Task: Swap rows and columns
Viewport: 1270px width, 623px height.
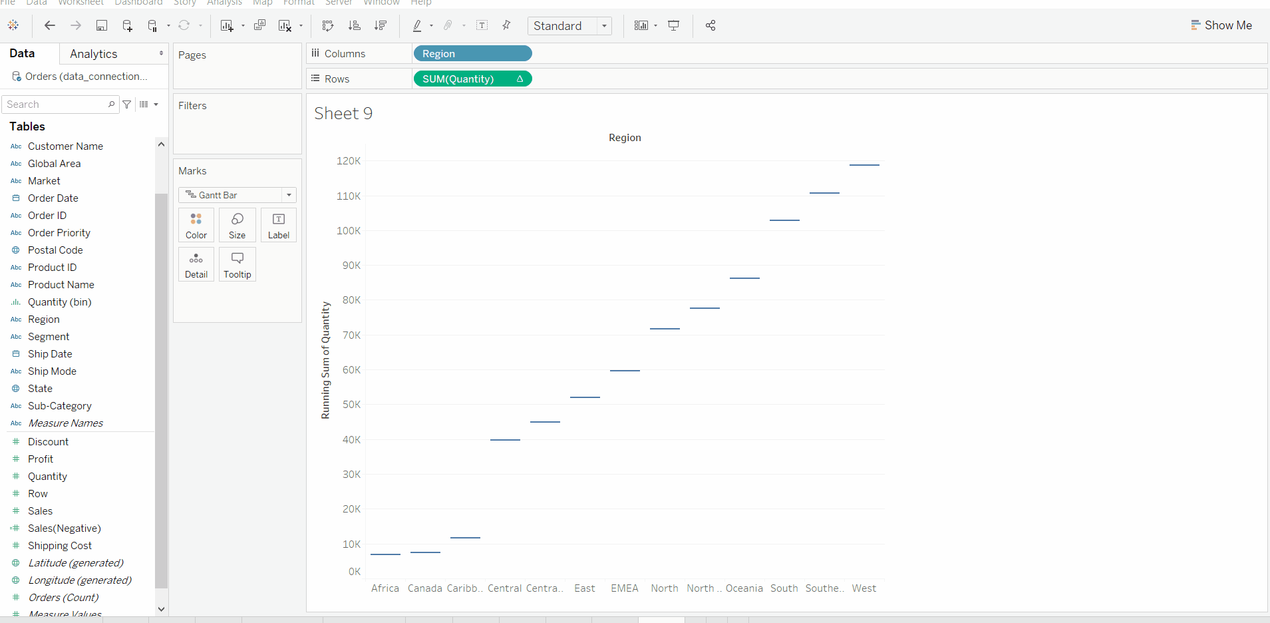Action: coord(327,25)
